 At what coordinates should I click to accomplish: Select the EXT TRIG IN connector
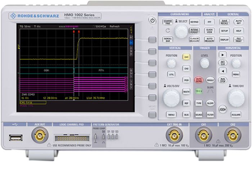pyautogui.click(x=174, y=135)
